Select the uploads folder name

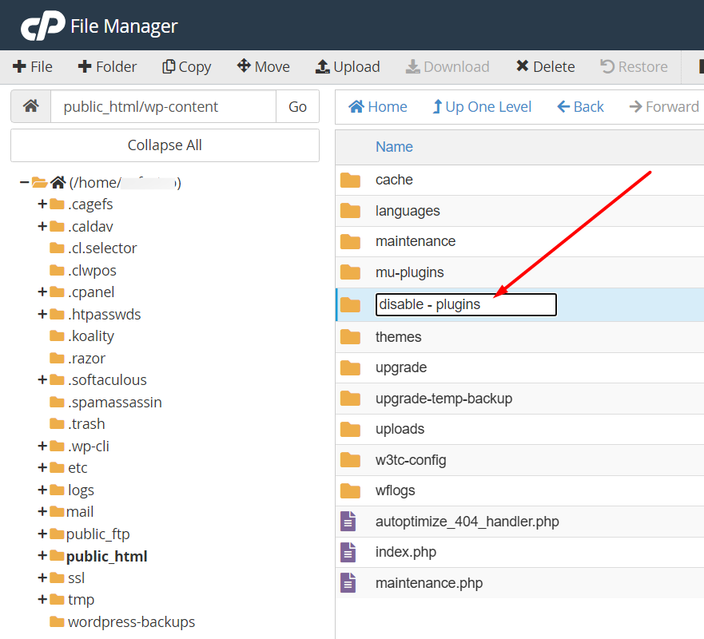click(x=400, y=429)
